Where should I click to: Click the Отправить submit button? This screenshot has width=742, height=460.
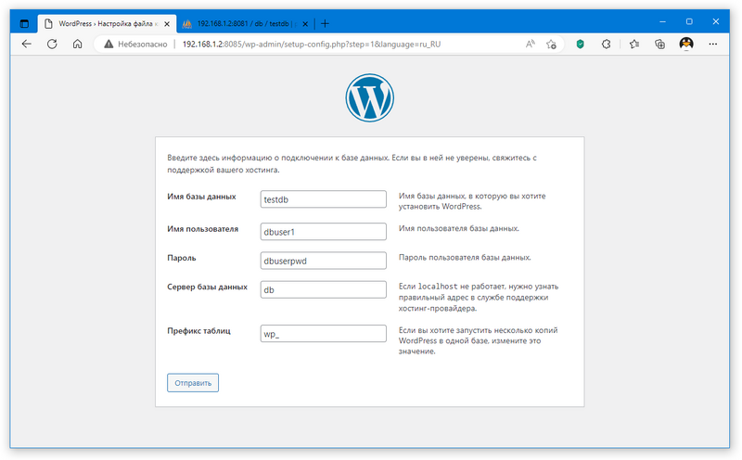coord(193,383)
